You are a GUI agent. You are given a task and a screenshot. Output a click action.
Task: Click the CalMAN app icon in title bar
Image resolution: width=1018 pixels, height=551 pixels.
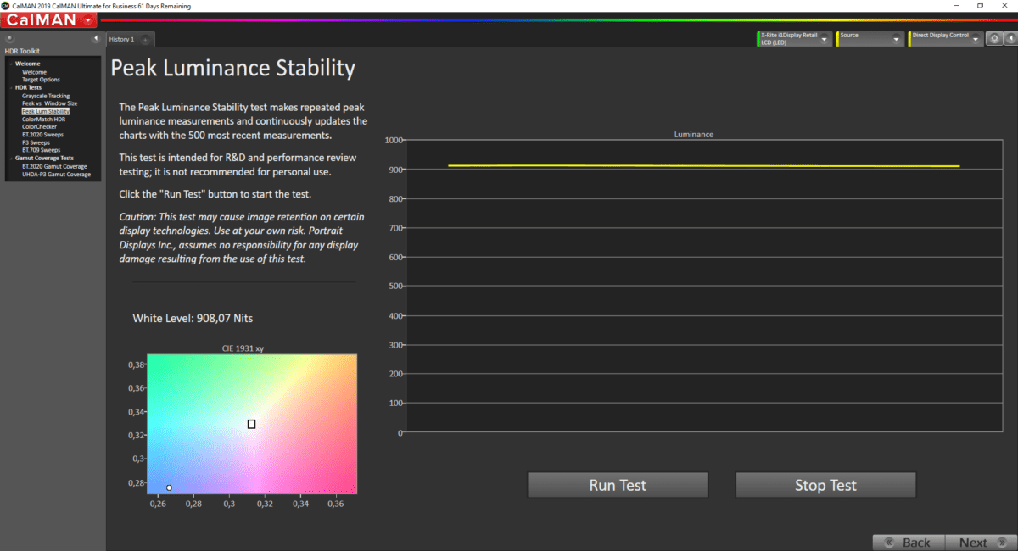5,6
